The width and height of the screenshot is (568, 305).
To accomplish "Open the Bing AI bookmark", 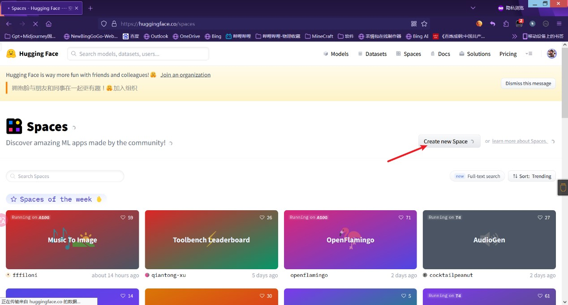I will click(x=417, y=36).
